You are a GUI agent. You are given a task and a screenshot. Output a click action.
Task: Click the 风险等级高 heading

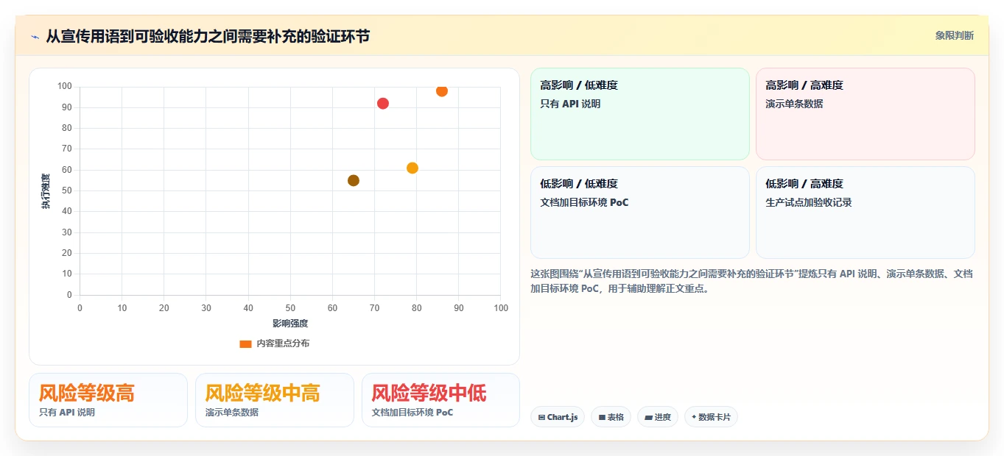pyautogui.click(x=87, y=393)
